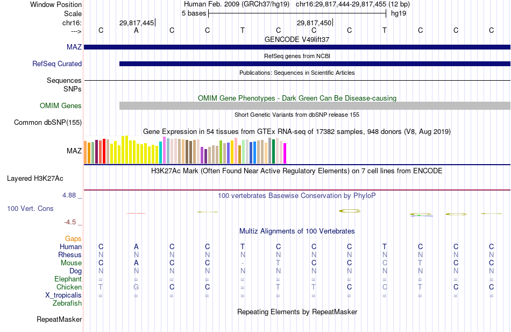
Task: Open Repeating Elements by RepeatMasker title
Action: pyautogui.click(x=297, y=312)
